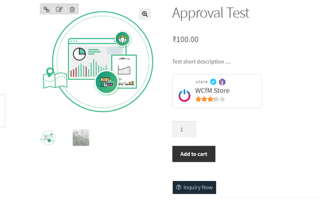Viewport: 334px width, 204px height.
Task: Click the chain link icon above product image
Action: click(x=46, y=9)
